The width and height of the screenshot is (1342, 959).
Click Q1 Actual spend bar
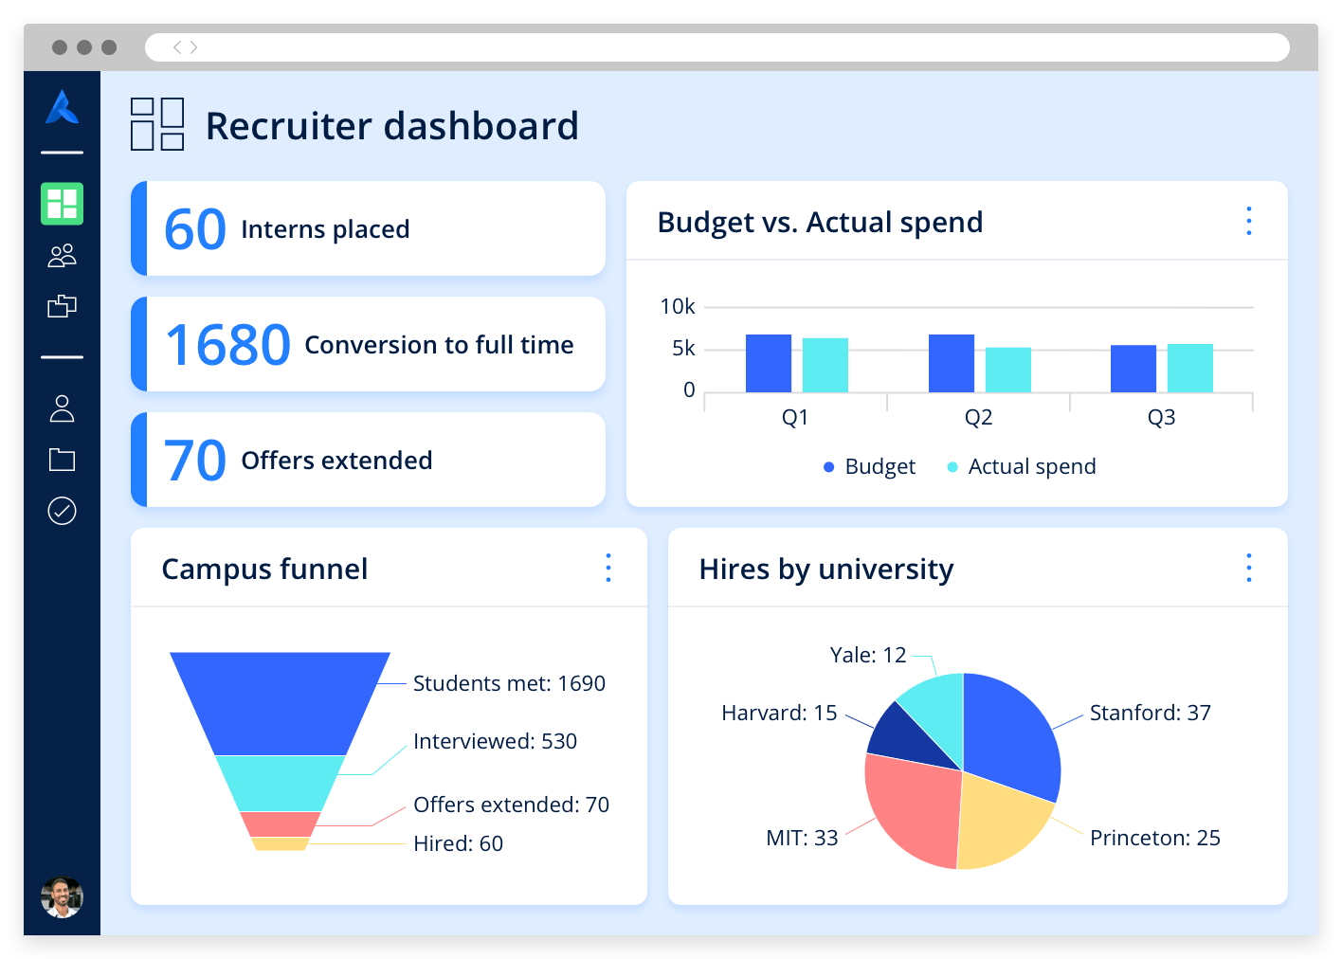825,365
